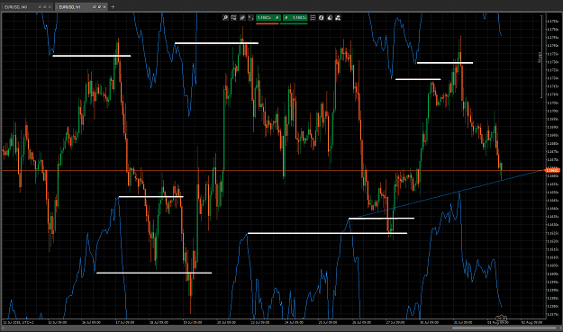The image size is (563, 332).
Task: Detach the EURUSD, H4 tab into a window
Action: coord(40,7)
